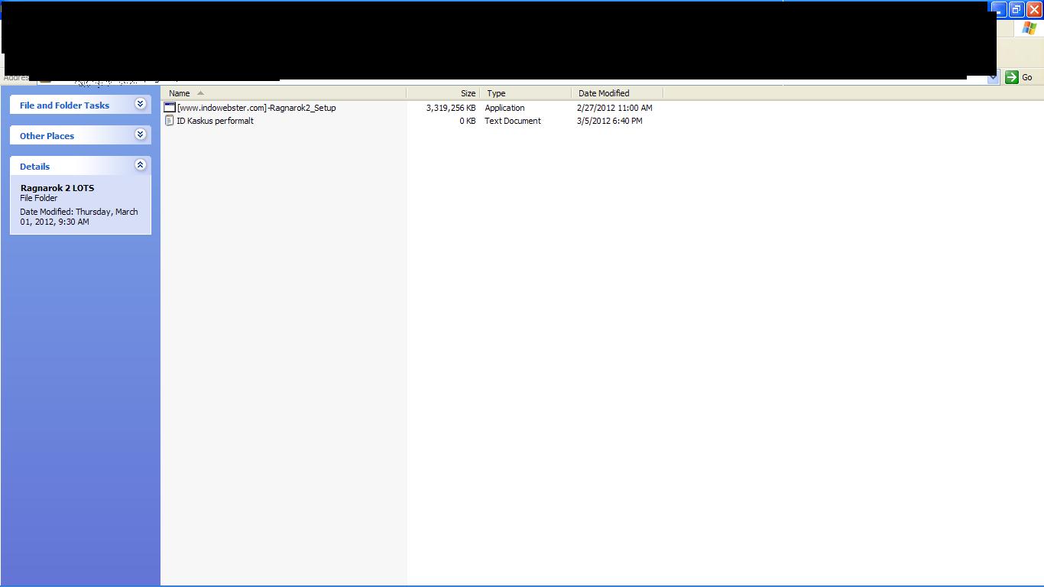Click file name [www.indowebster.com]-Ragnarok2_Setup
Screen dimensions: 1044x587
[257, 108]
